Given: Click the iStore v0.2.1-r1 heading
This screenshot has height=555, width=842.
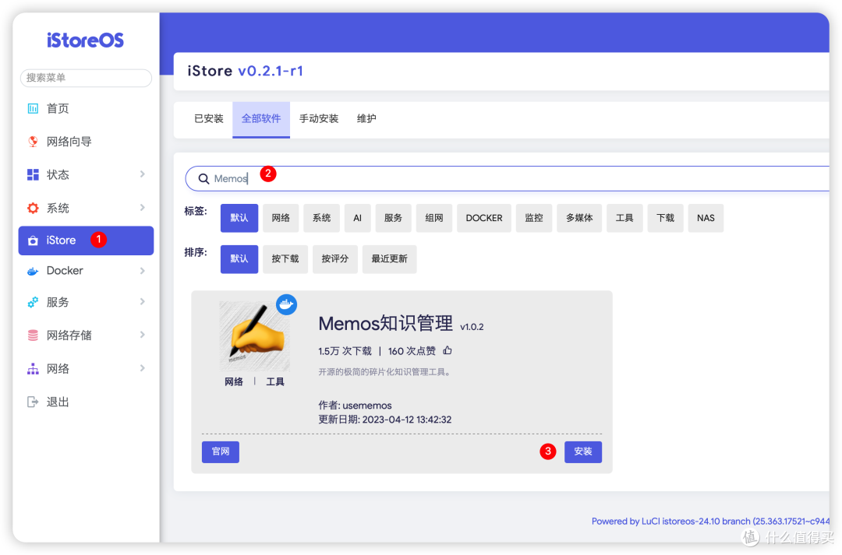Looking at the screenshot, I should click(x=246, y=72).
